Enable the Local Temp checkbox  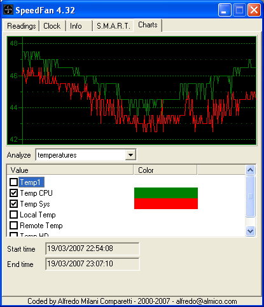pos(14,214)
